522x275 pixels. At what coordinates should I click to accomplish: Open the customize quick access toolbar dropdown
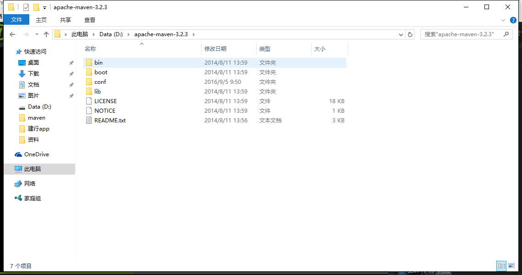[44, 7]
